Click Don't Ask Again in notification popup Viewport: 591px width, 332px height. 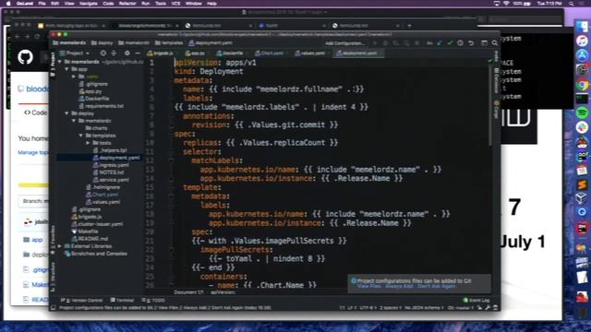[x=437, y=287]
